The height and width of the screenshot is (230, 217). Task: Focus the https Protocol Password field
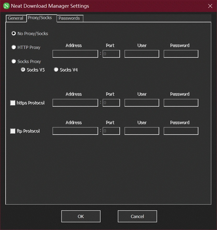(x=181, y=103)
